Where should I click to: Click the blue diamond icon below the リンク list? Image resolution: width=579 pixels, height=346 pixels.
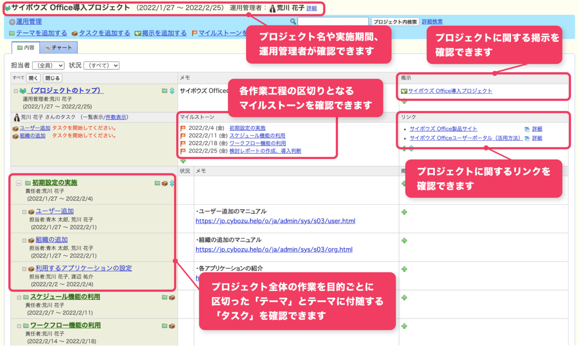[x=411, y=148]
